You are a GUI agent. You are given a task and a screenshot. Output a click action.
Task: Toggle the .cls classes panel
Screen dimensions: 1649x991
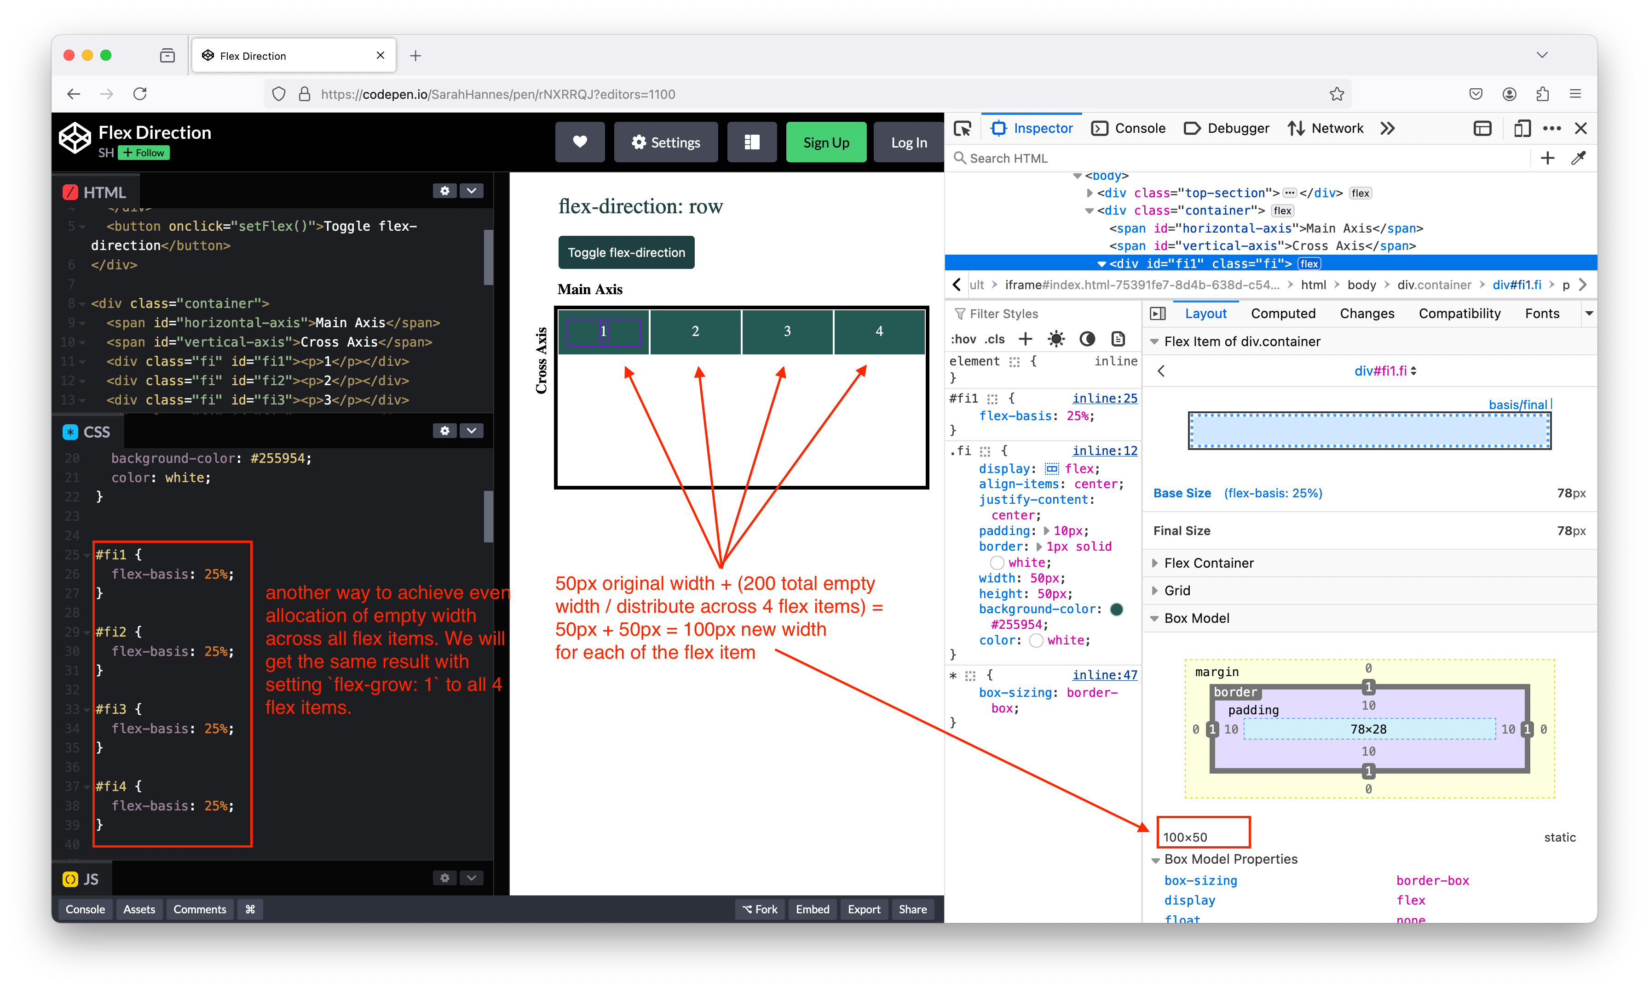pyautogui.click(x=995, y=339)
